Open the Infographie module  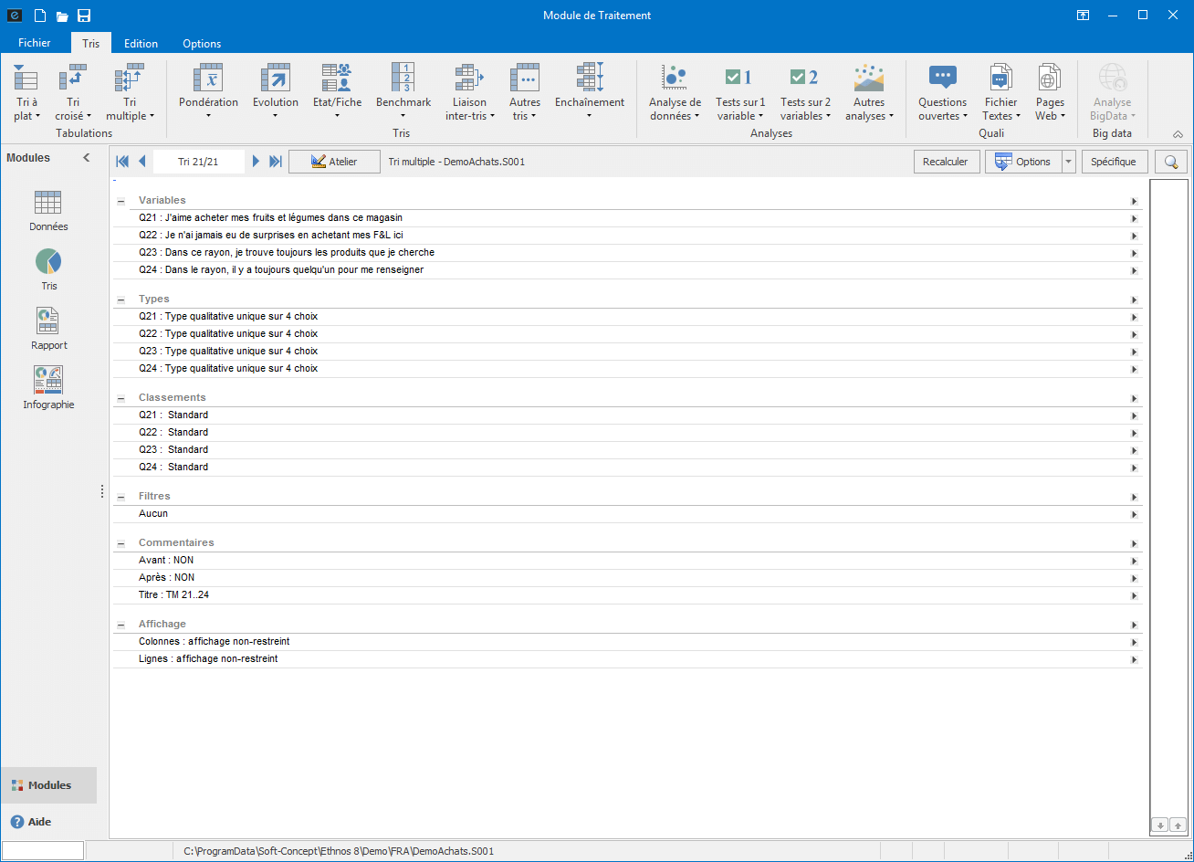pyautogui.click(x=48, y=387)
